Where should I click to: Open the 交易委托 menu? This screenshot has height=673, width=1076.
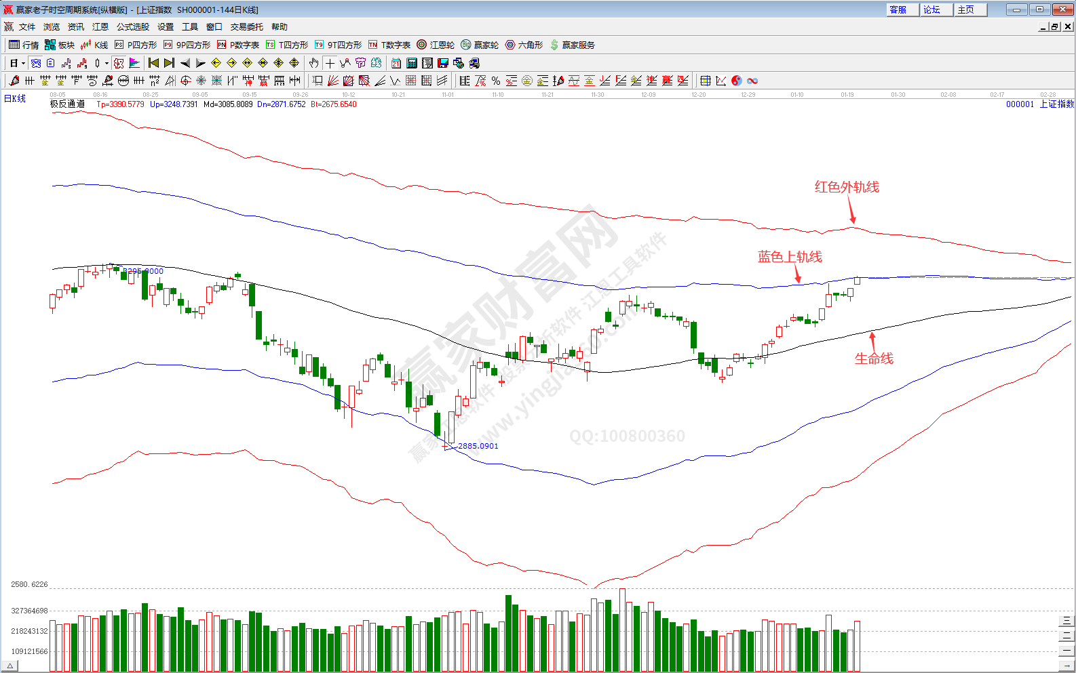coord(246,27)
